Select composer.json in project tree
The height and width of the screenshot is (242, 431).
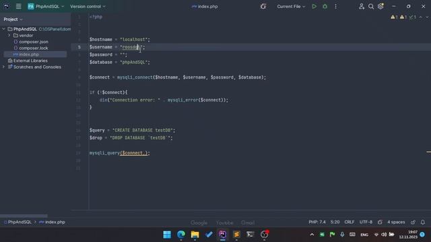click(34, 42)
